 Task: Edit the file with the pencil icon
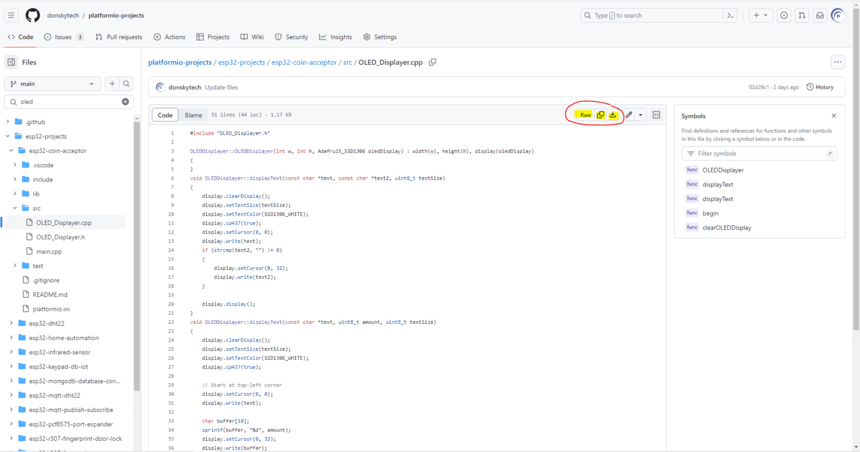pyautogui.click(x=628, y=115)
